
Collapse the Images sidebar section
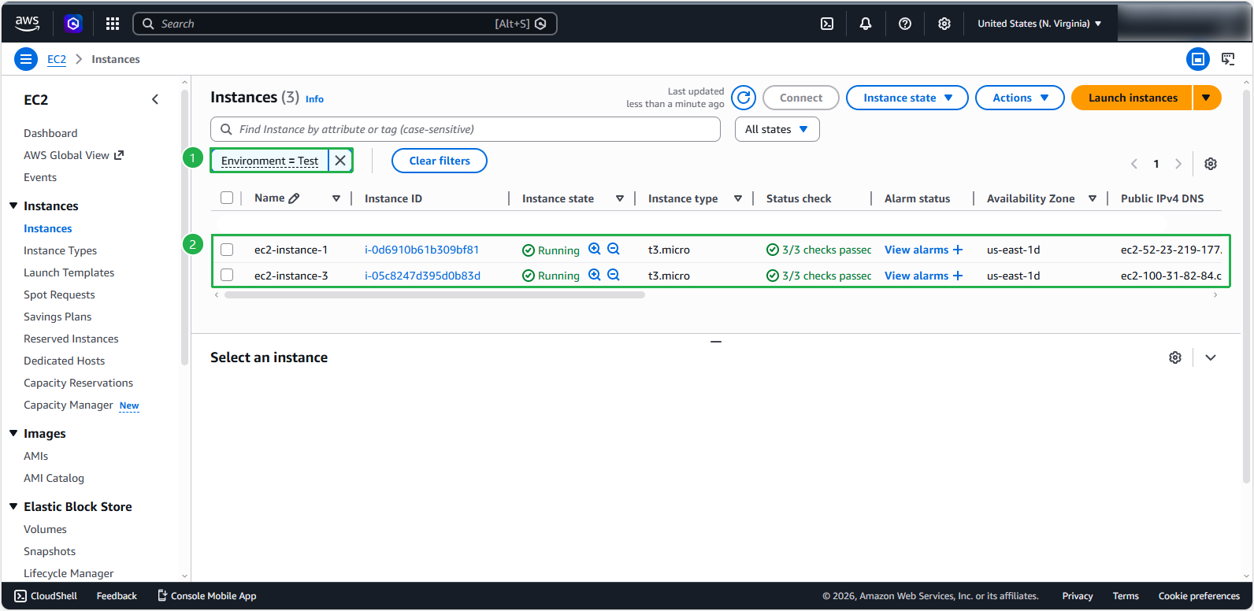tap(13, 433)
